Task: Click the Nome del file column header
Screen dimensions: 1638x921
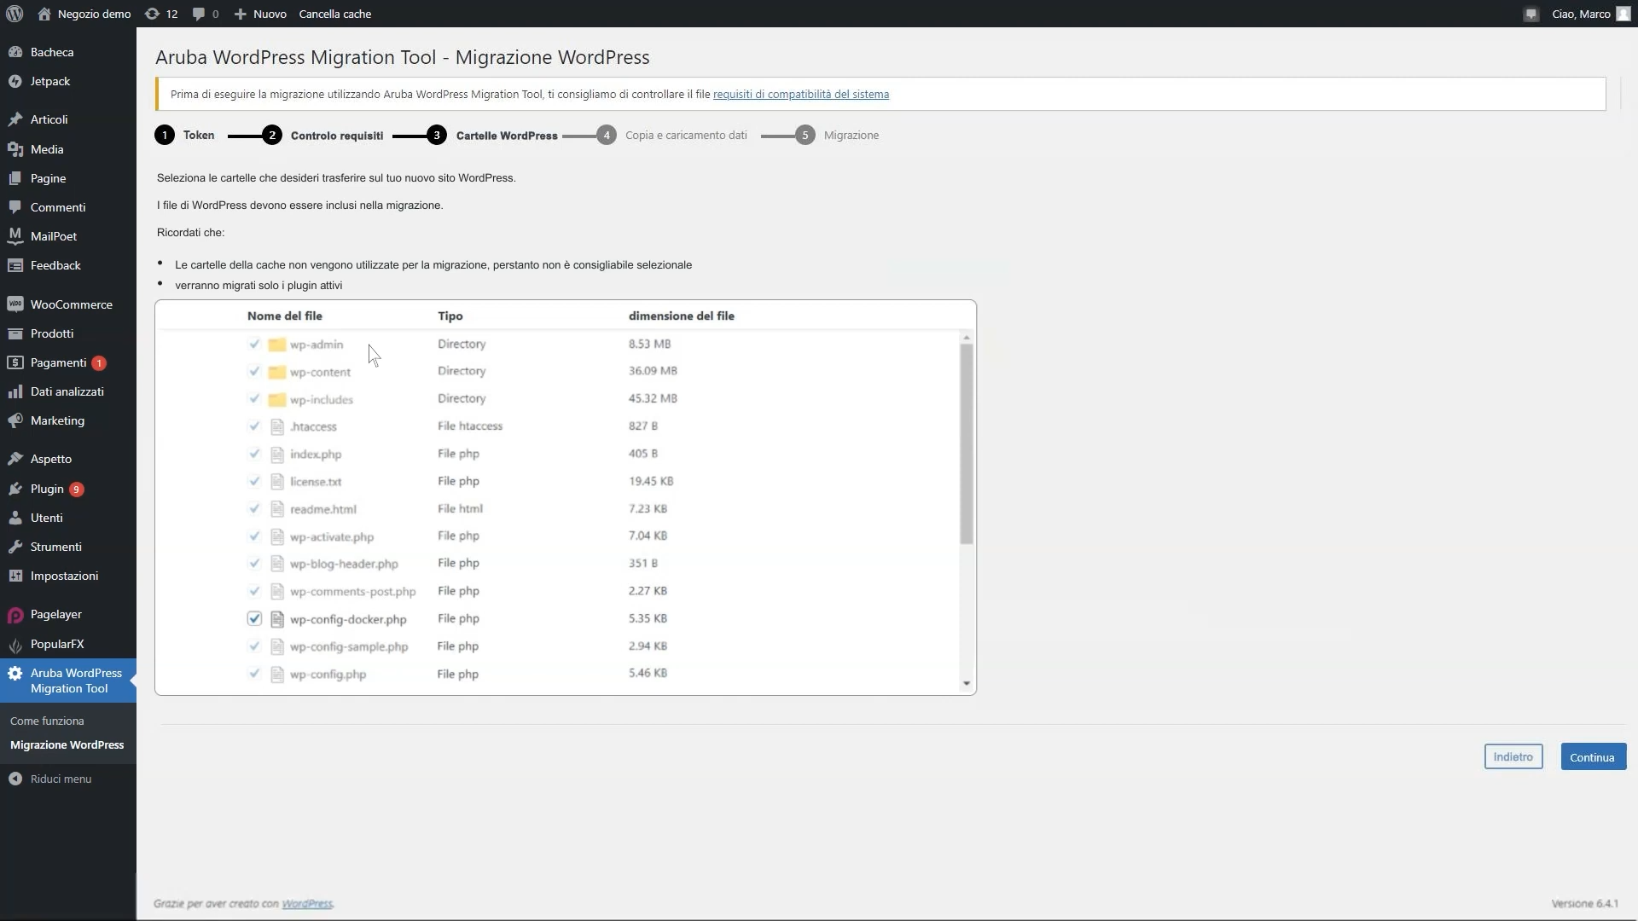Action: pos(284,316)
